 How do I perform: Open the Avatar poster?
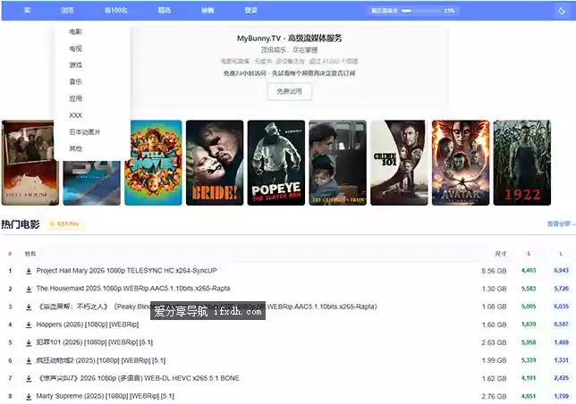(x=461, y=163)
